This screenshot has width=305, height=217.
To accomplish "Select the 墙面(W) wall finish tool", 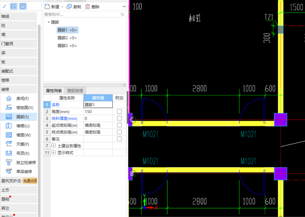I will [18, 135].
